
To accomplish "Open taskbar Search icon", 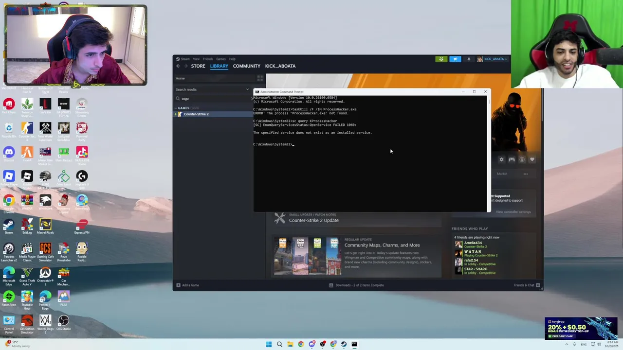I will click(279, 344).
